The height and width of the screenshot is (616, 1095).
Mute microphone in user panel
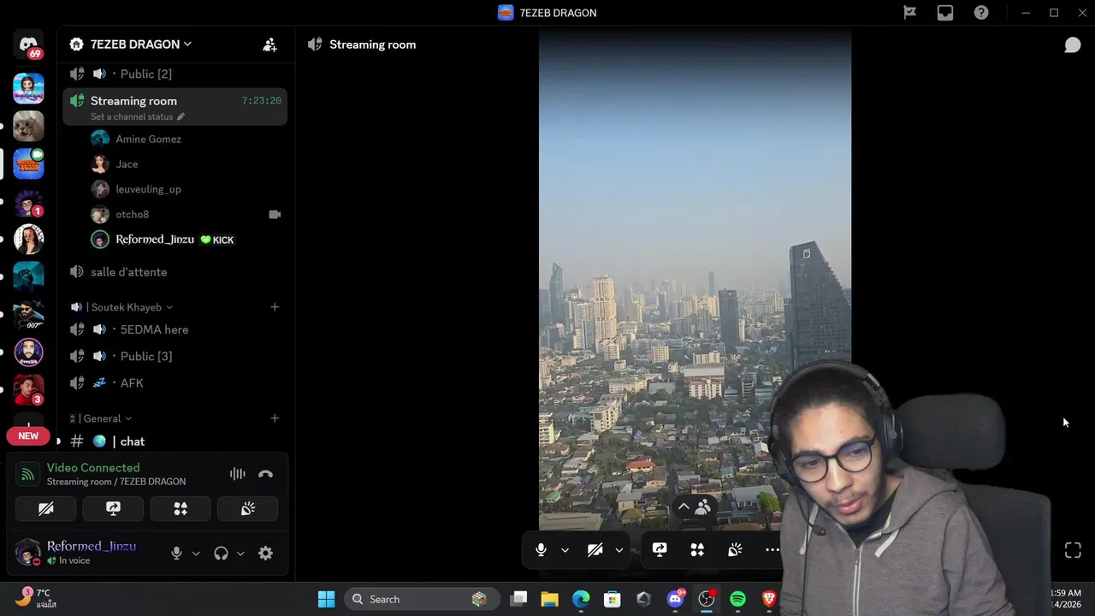click(176, 554)
